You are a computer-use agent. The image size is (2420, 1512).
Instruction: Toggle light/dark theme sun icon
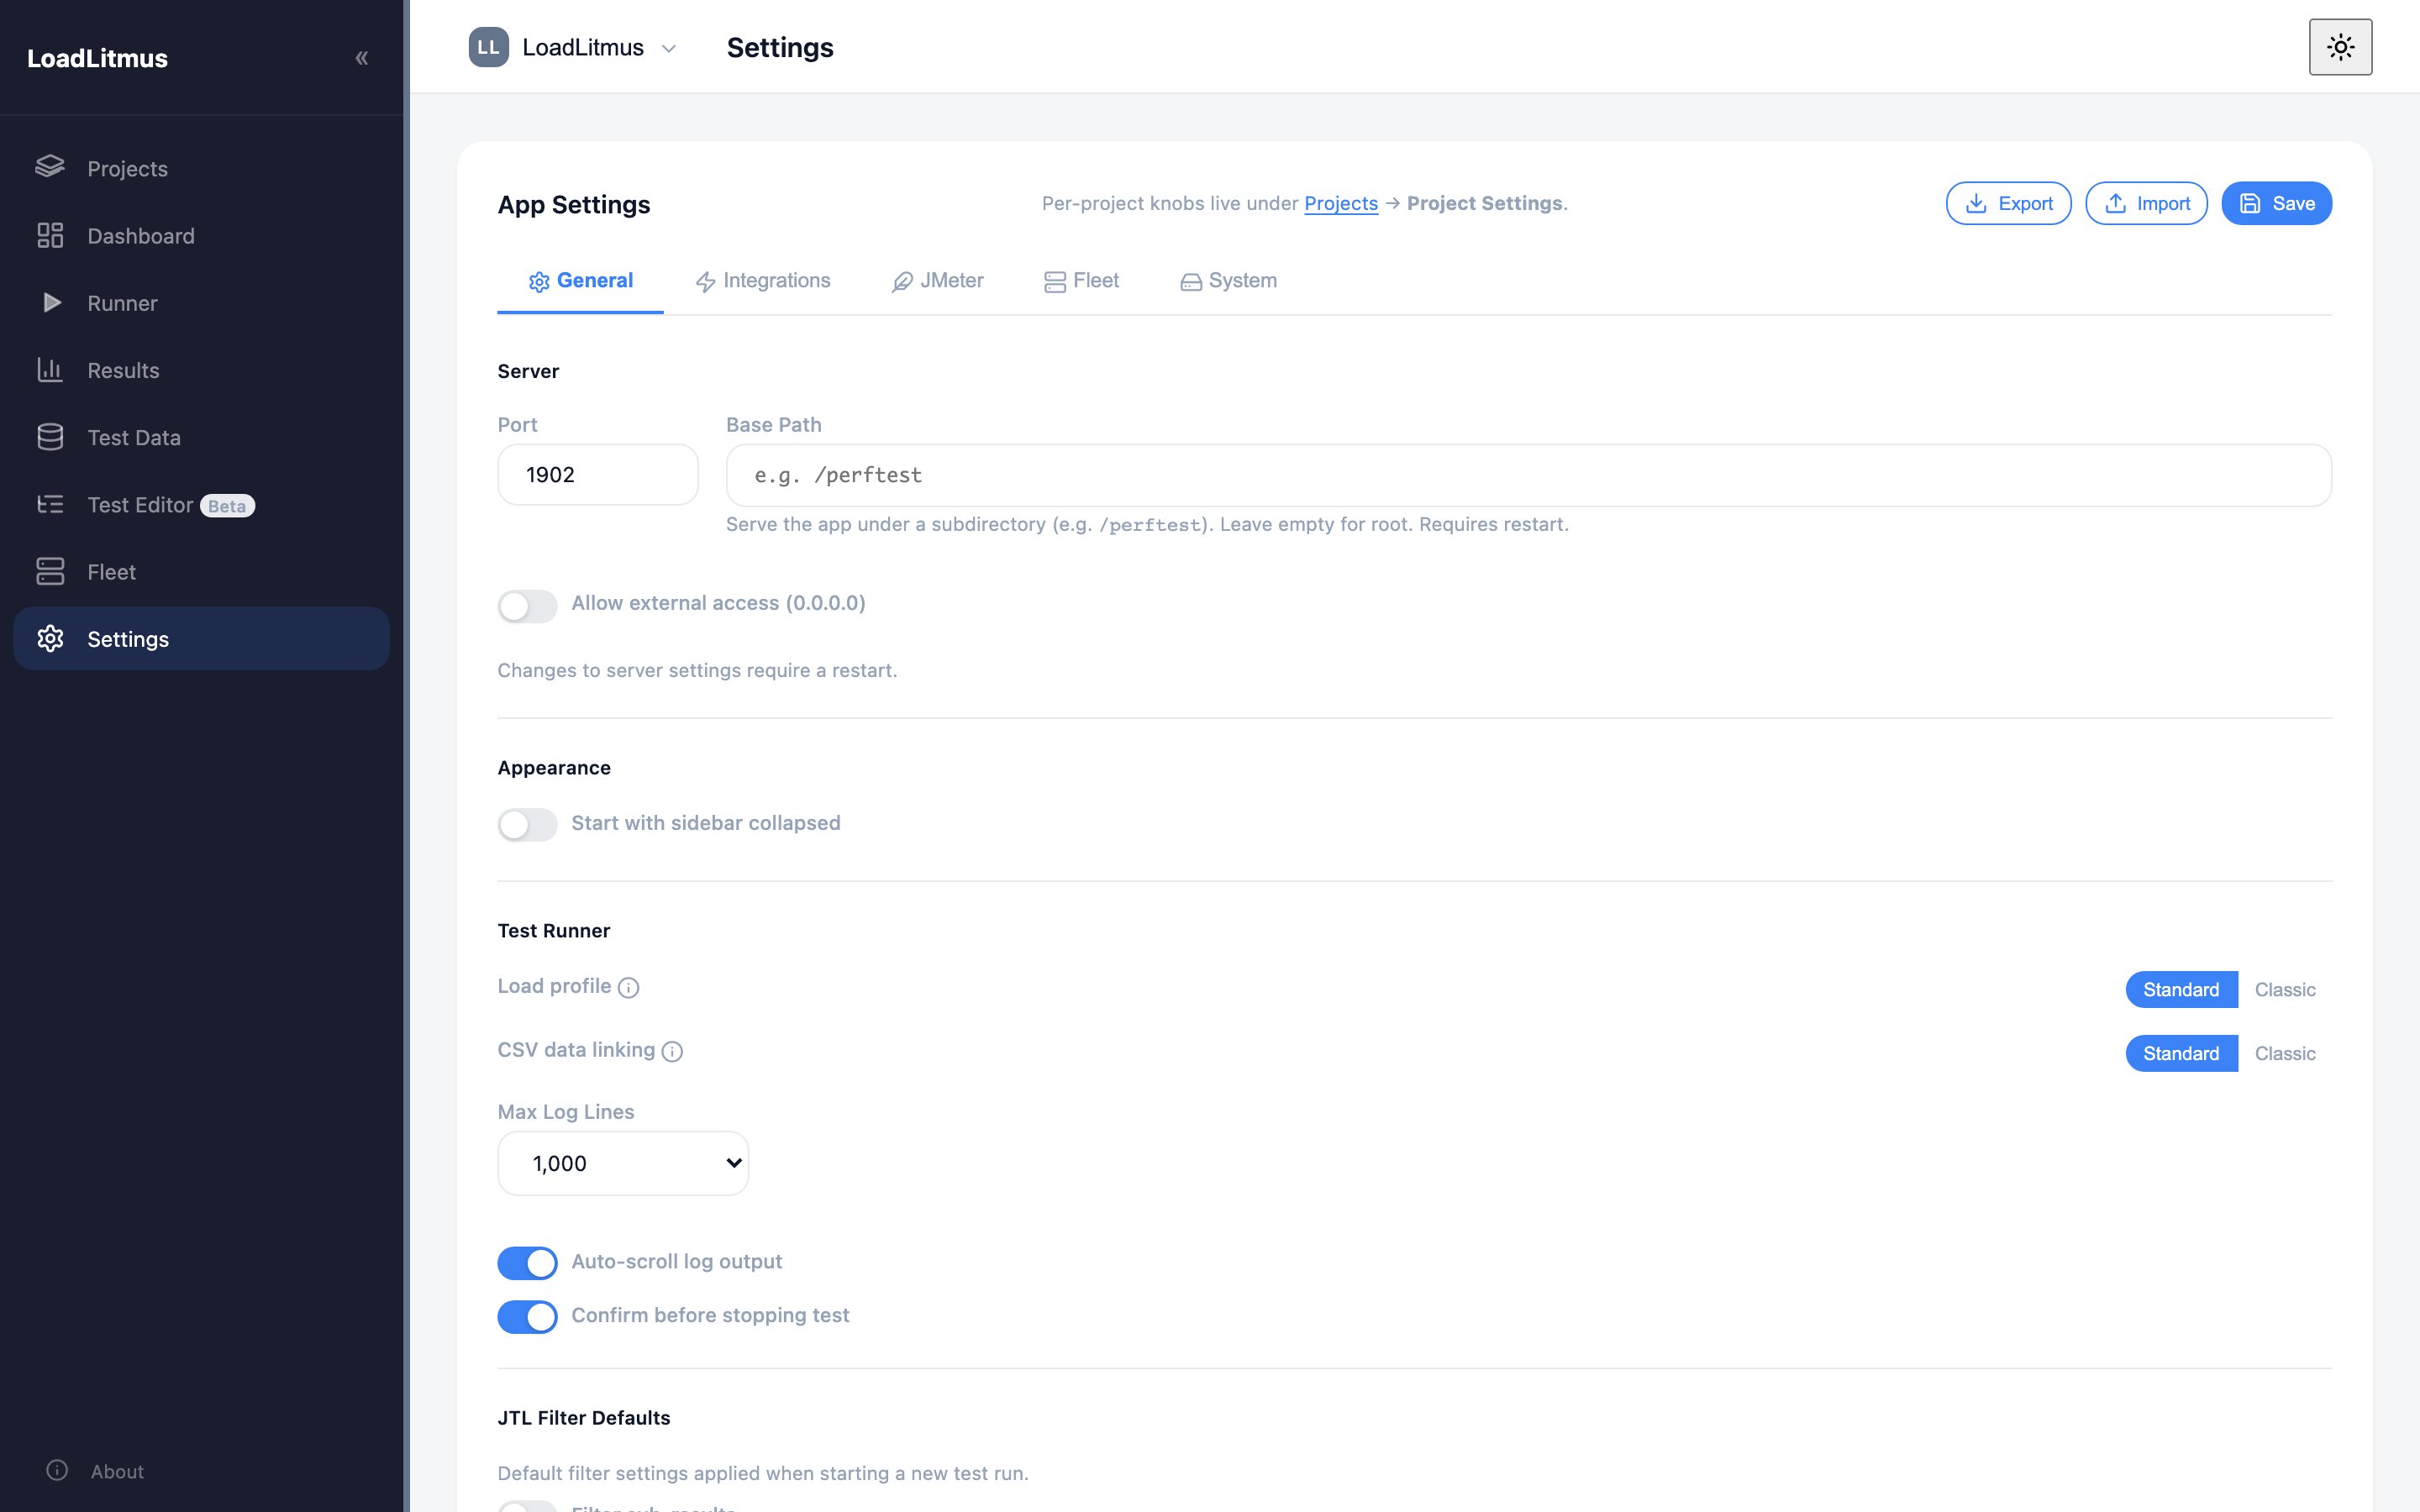point(2340,47)
